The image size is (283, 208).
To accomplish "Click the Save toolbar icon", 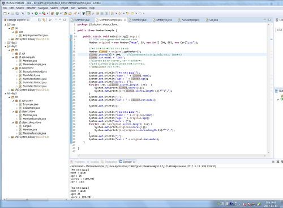I will coord(12,13).
